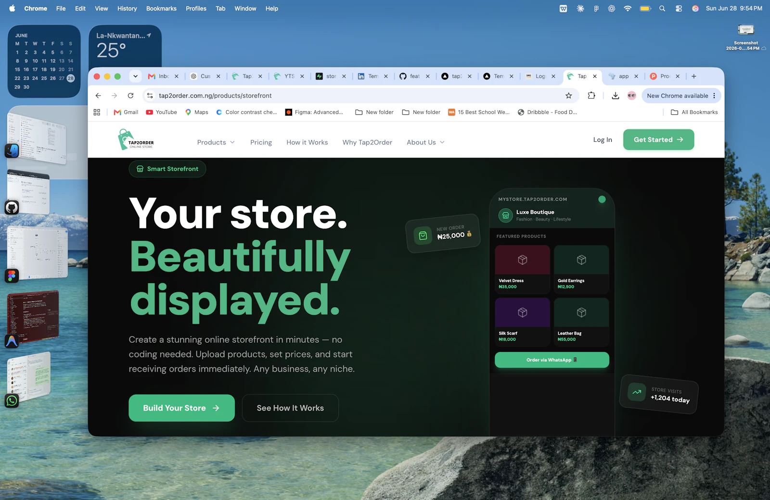Open the Gmail bookmark
This screenshot has width=770, height=500.
126,112
